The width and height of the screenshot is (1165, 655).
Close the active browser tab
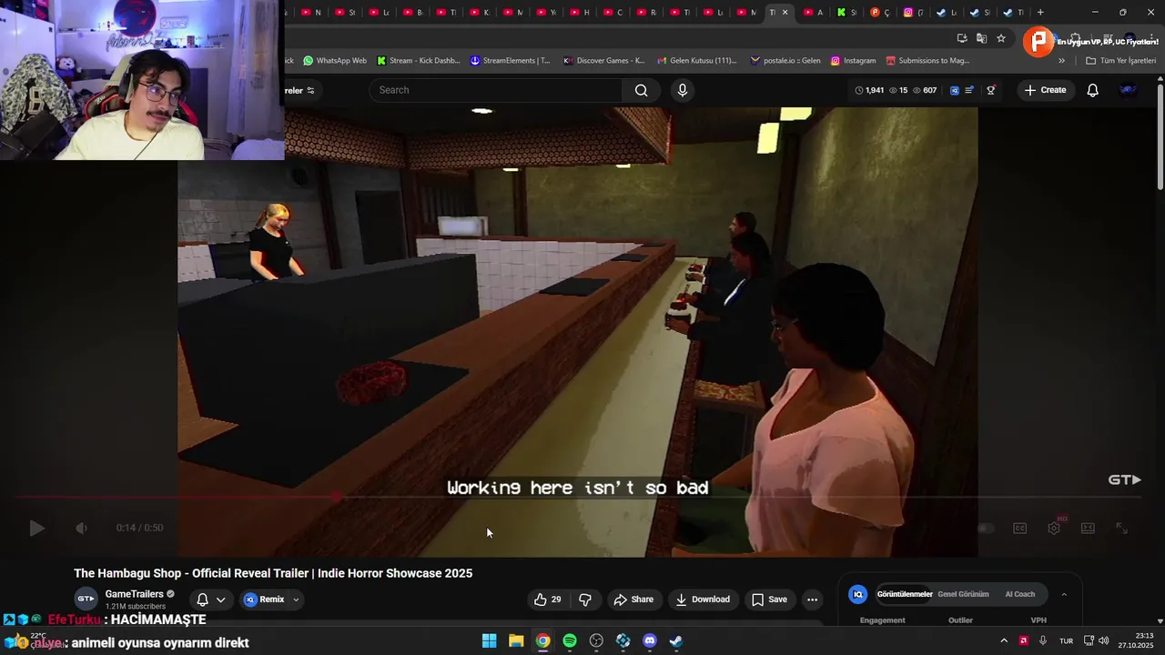tap(785, 13)
